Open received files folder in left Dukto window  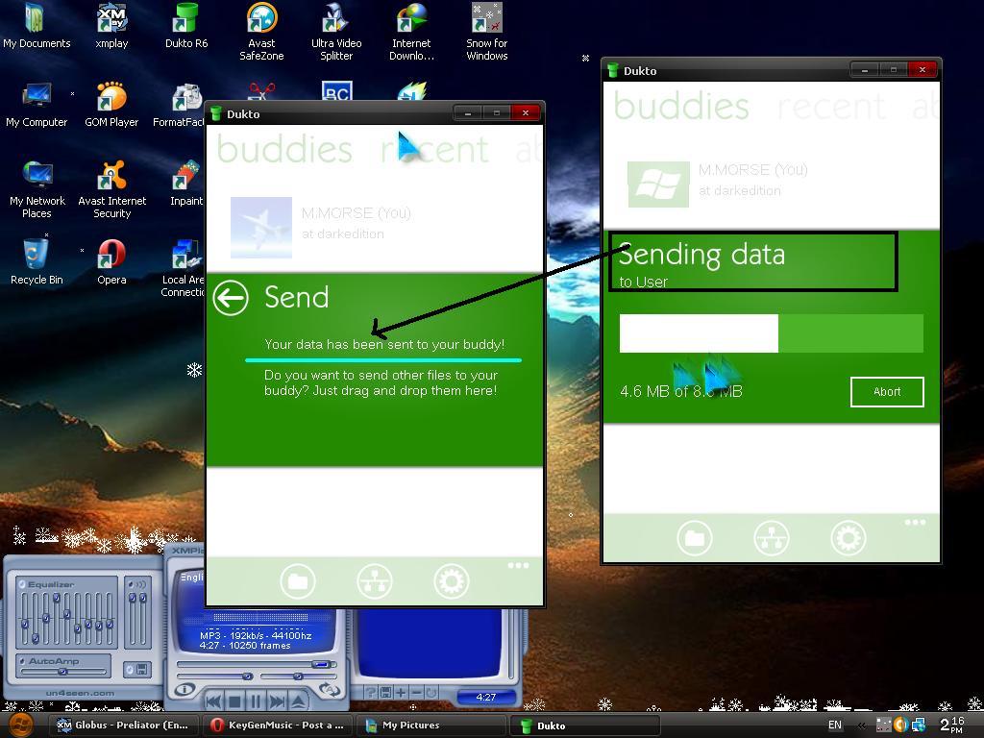tap(298, 581)
